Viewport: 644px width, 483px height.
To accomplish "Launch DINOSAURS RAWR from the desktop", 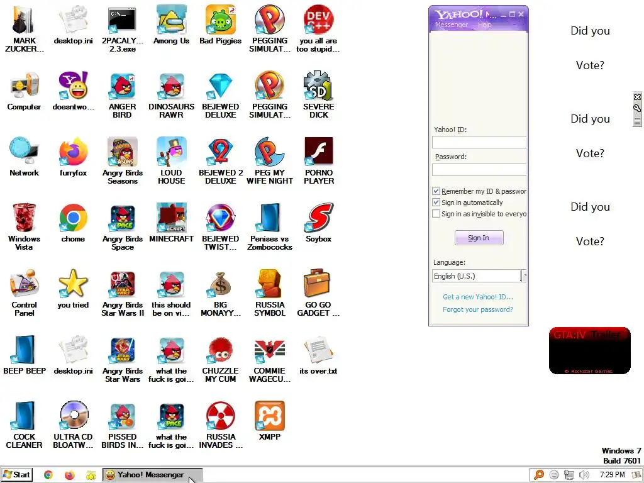I will (171, 95).
